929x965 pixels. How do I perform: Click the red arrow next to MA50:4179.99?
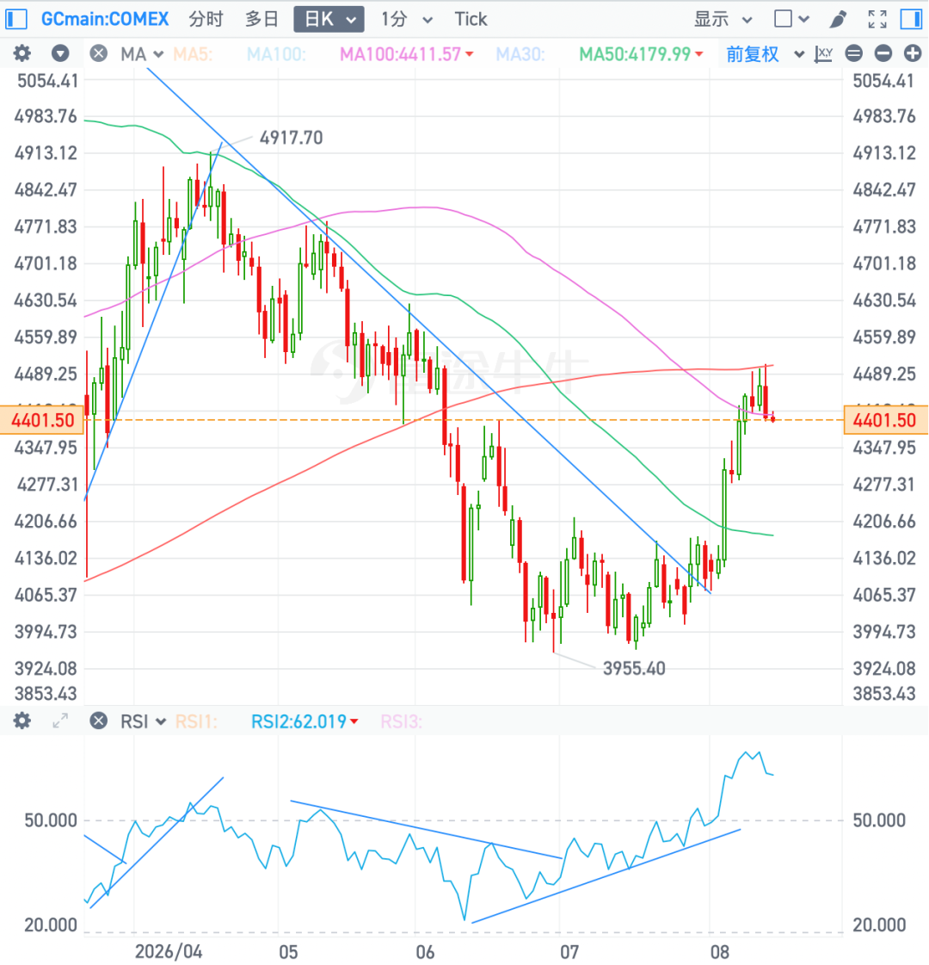pos(699,54)
